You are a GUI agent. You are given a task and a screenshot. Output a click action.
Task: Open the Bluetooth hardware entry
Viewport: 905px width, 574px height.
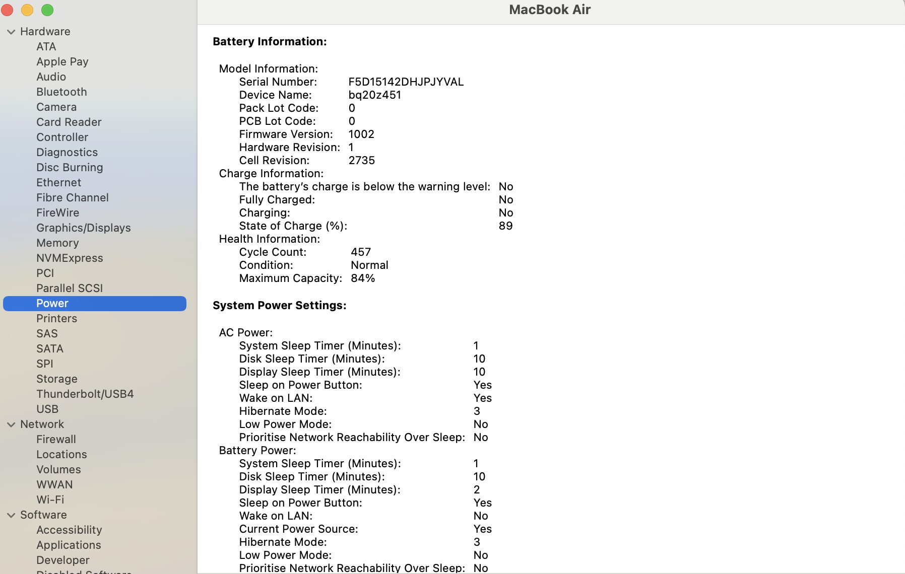[61, 92]
